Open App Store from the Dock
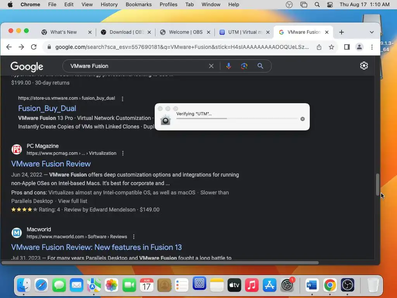 (x=269, y=285)
